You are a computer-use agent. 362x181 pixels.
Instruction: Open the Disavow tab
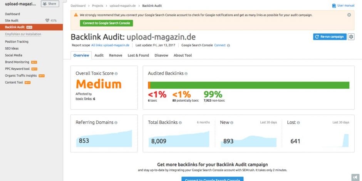[x=161, y=55]
